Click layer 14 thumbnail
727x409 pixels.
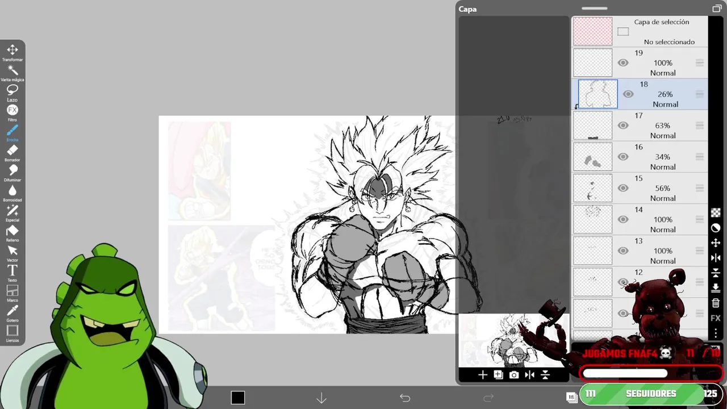[x=592, y=219]
